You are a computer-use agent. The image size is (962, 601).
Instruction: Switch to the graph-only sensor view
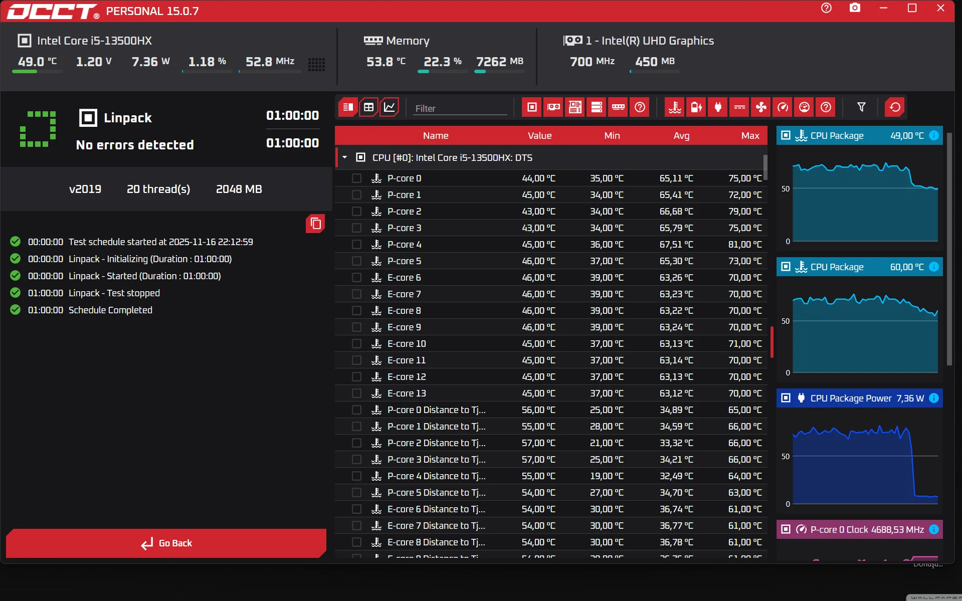point(390,107)
